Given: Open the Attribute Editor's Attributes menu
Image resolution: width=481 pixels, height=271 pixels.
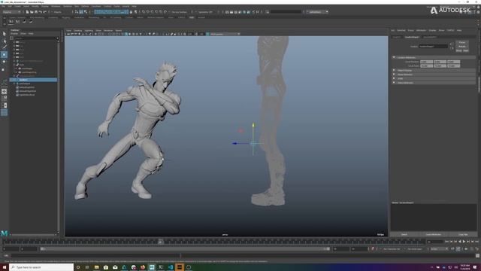Looking at the screenshot, I should (x=421, y=30).
